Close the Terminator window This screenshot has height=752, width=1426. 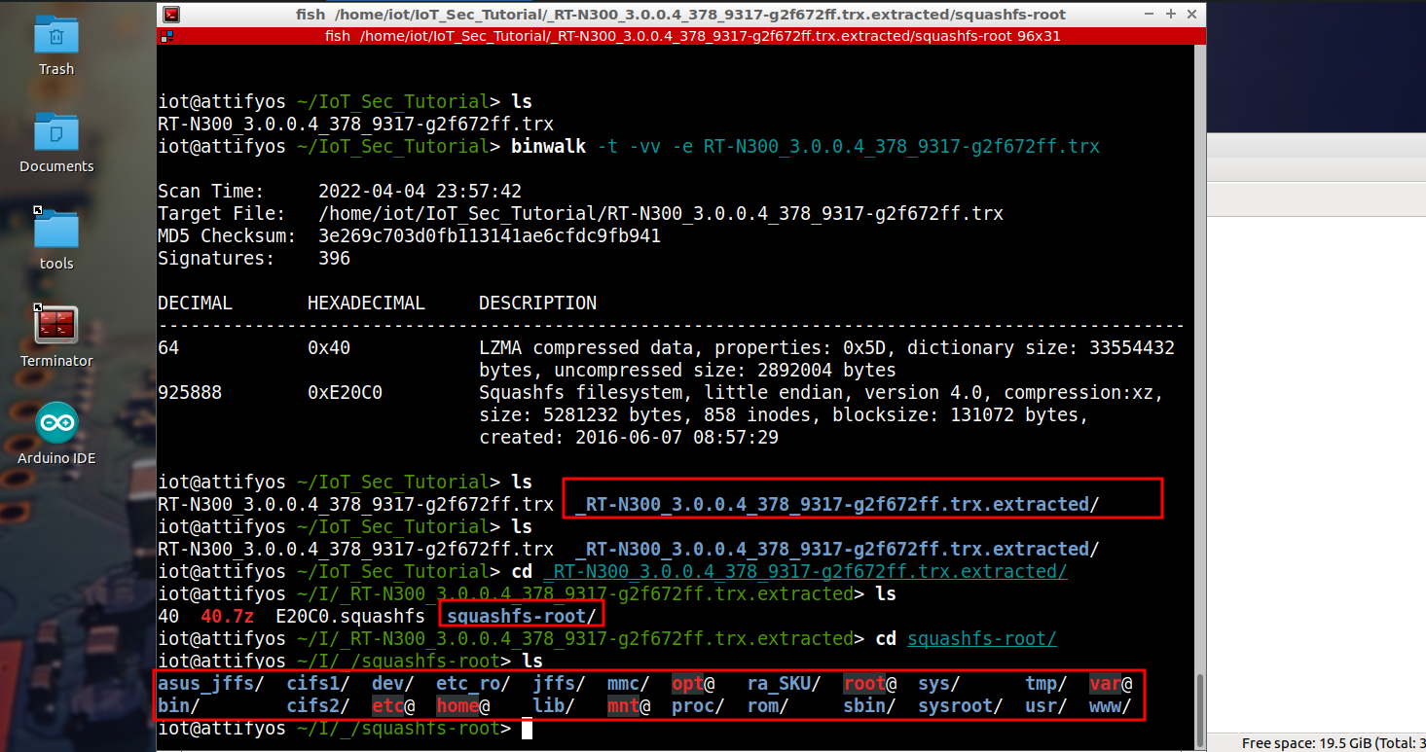pos(1190,15)
